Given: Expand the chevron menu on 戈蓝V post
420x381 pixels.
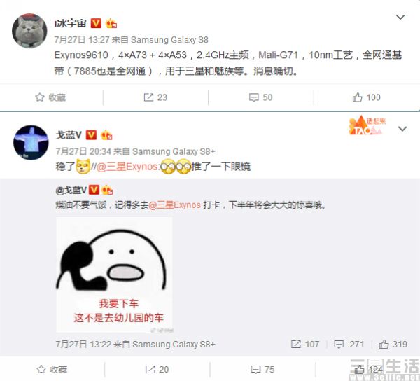Looking at the screenshot, I should point(402,129).
